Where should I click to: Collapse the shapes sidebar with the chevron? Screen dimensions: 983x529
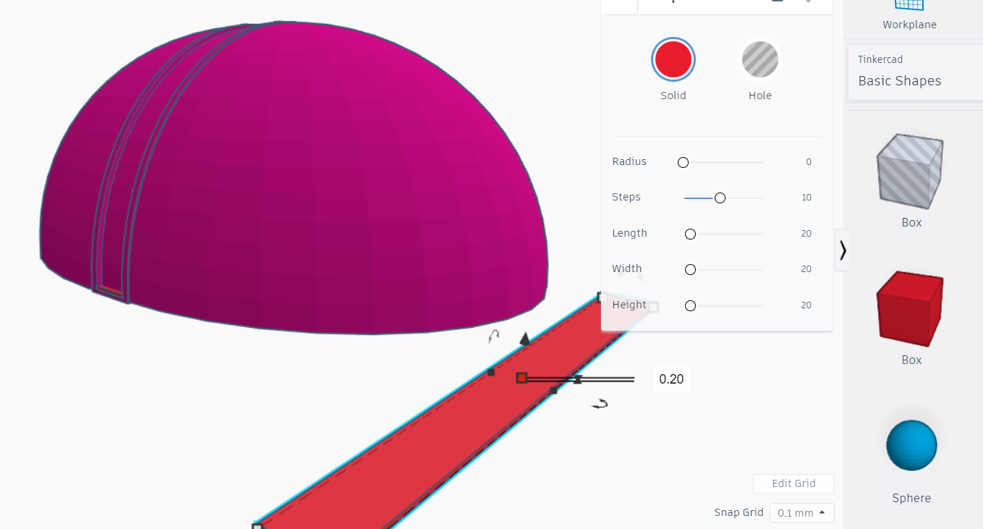[x=842, y=250]
